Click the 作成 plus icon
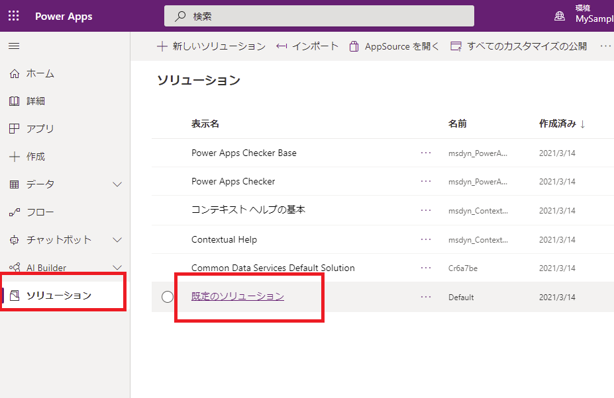 (x=15, y=157)
